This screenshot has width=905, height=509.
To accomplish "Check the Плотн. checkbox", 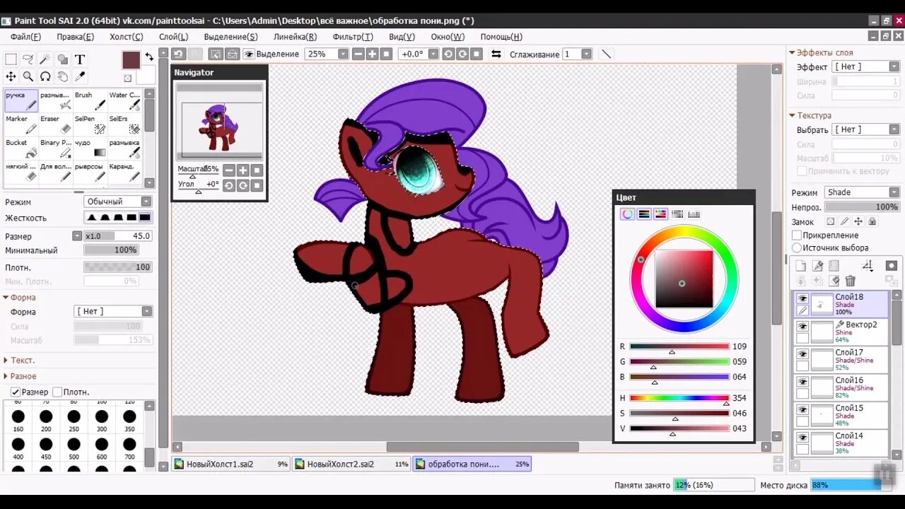I will coord(57,392).
